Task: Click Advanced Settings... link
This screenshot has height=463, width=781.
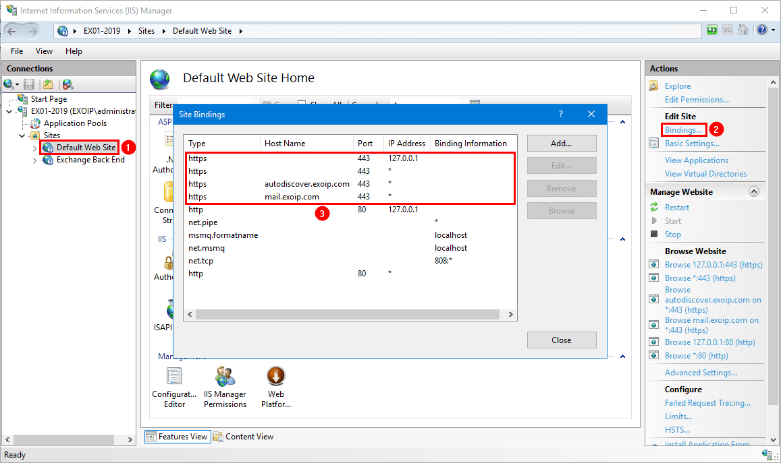Action: (701, 373)
